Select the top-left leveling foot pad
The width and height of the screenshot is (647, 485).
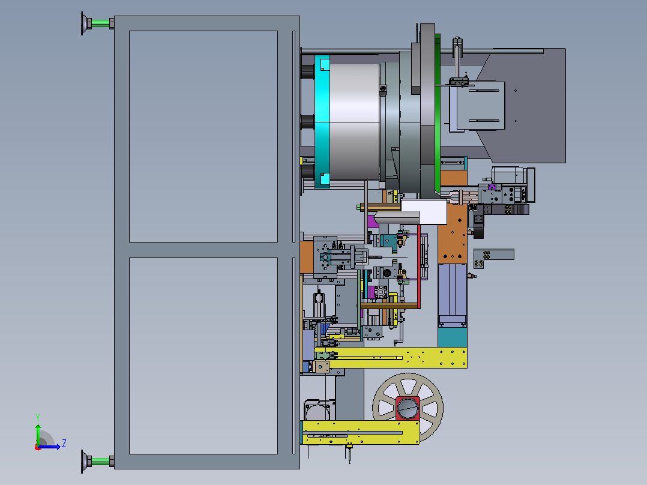point(85,23)
